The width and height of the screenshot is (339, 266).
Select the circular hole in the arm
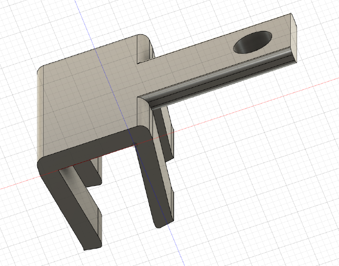(253, 43)
